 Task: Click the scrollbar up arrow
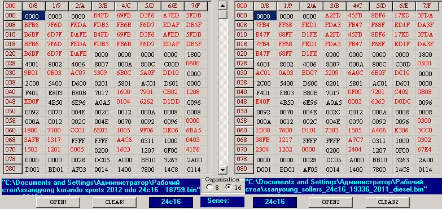[223, 5]
